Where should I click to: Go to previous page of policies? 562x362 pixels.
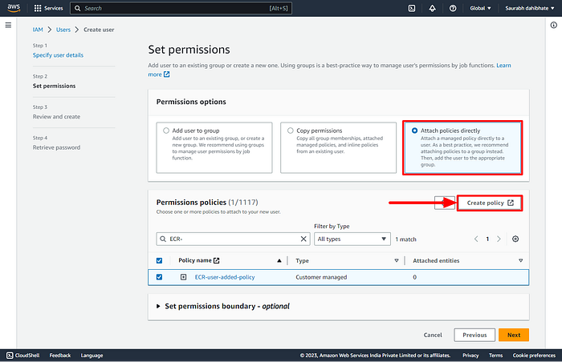click(476, 239)
